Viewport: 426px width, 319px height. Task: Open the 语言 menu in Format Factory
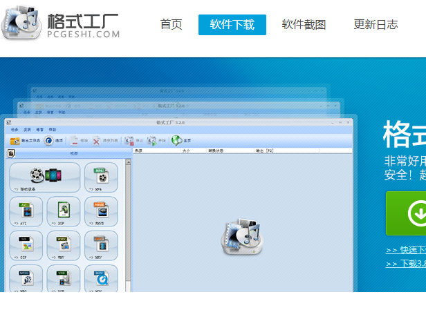pyautogui.click(x=39, y=130)
